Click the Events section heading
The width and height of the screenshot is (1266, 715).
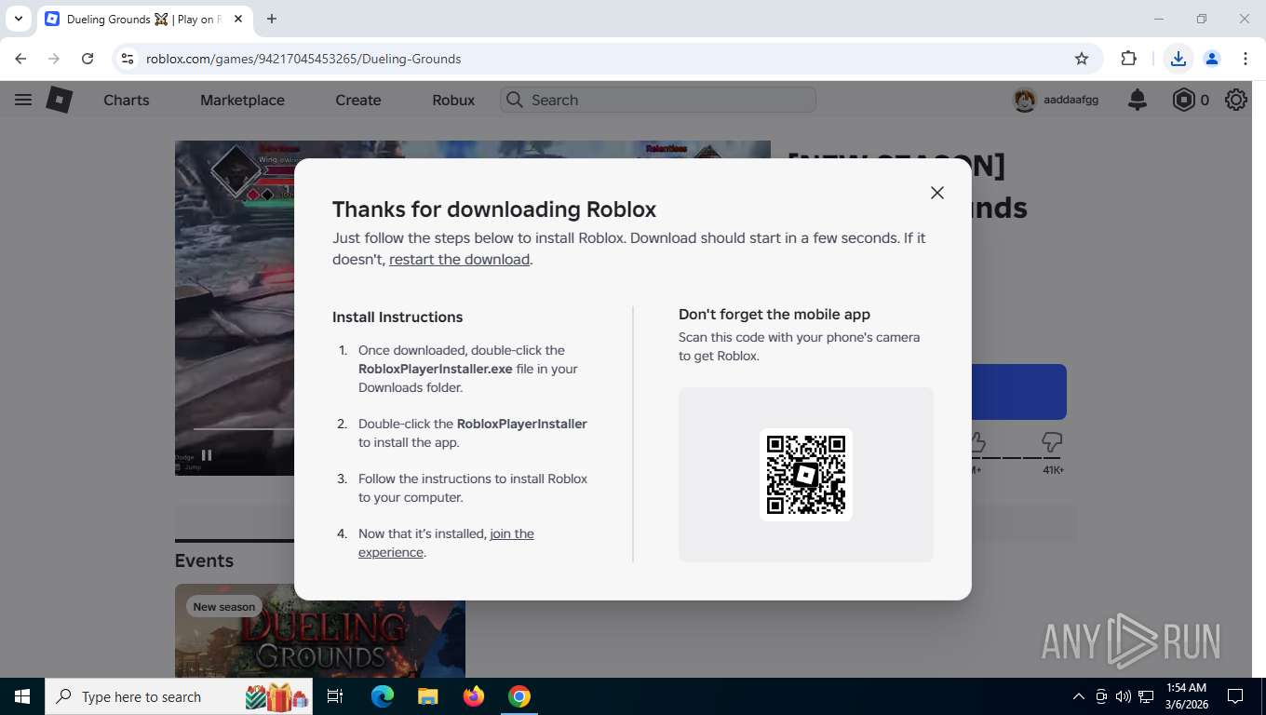pyautogui.click(x=204, y=560)
